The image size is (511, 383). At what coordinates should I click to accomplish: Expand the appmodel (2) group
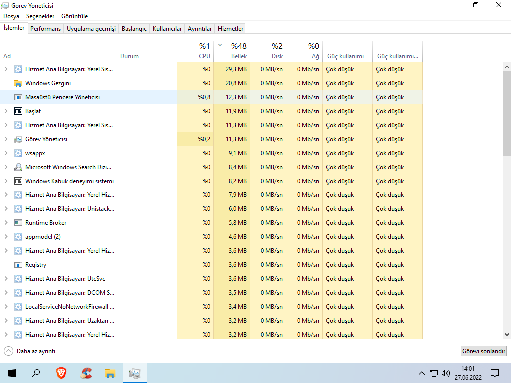pos(6,237)
